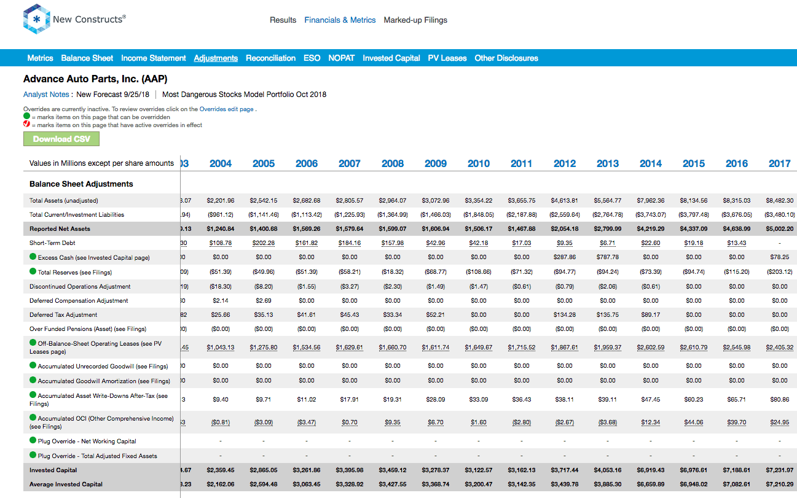Open the Analyst Notes link

tap(46, 95)
